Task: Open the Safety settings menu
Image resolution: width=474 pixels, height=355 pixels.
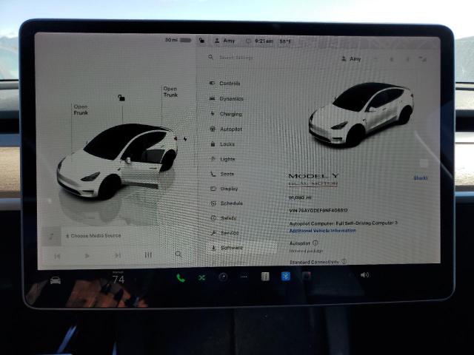Action: click(x=224, y=217)
